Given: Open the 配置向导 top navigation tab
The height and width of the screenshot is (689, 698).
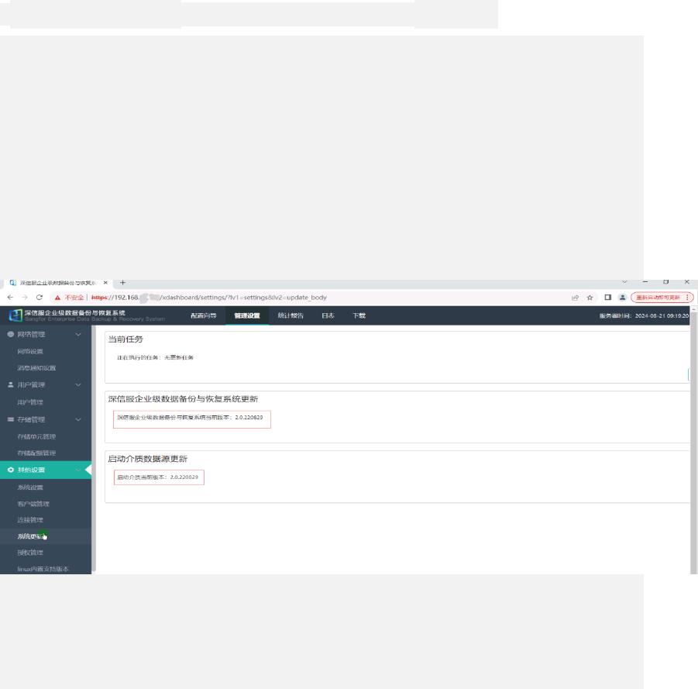Looking at the screenshot, I should point(204,315).
